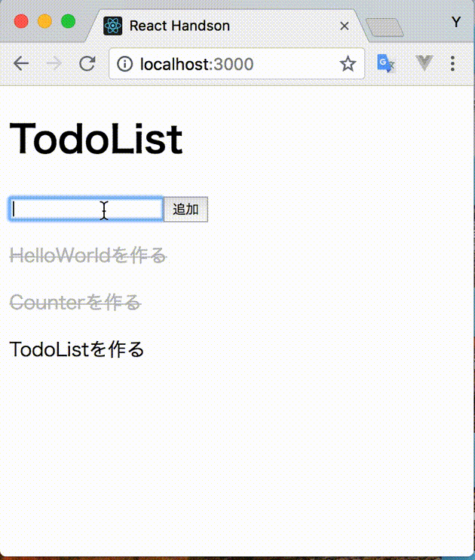Go back using the browser back arrow
Viewport: 475px width, 560px height.
coord(21,64)
